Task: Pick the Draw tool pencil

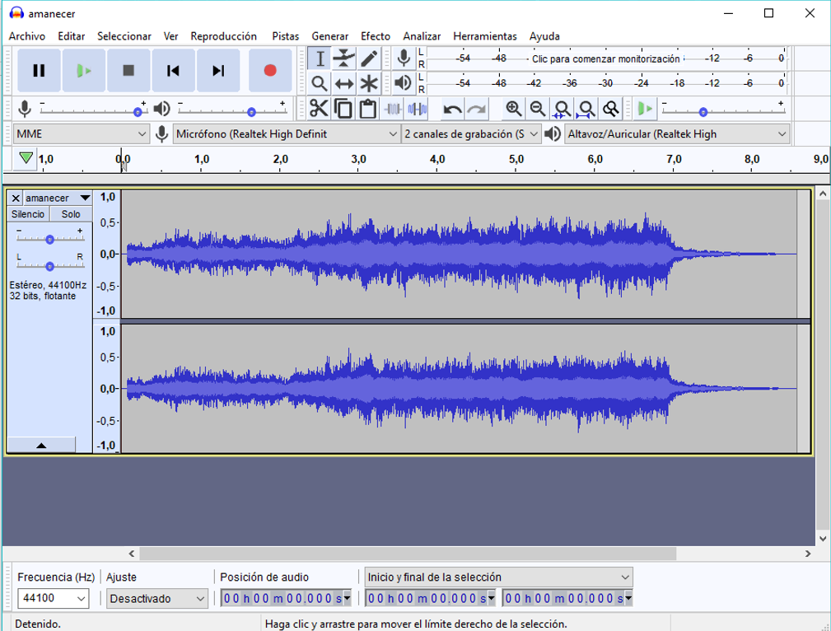Action: pos(367,58)
